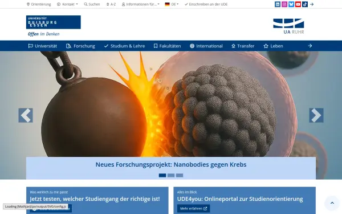
Task: Click the Orientierung link in the top bar
Action: 39,4
